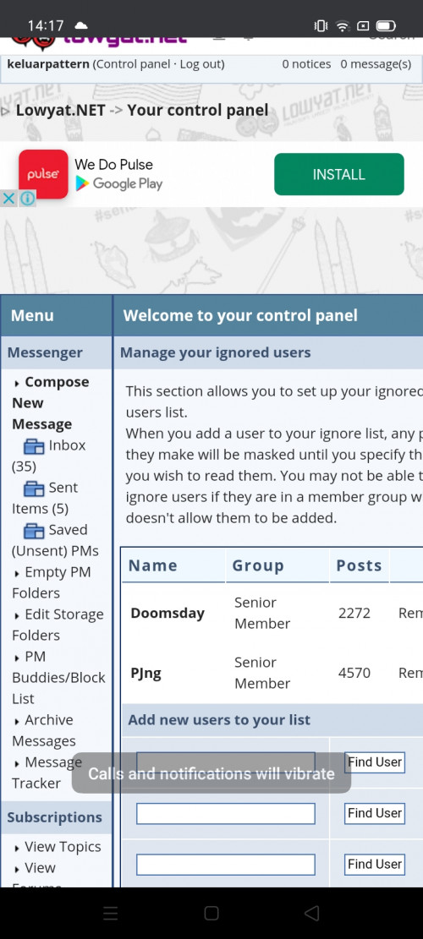Viewport: 423px width, 939px height.
Task: Click the Log out link
Action: click(x=201, y=64)
